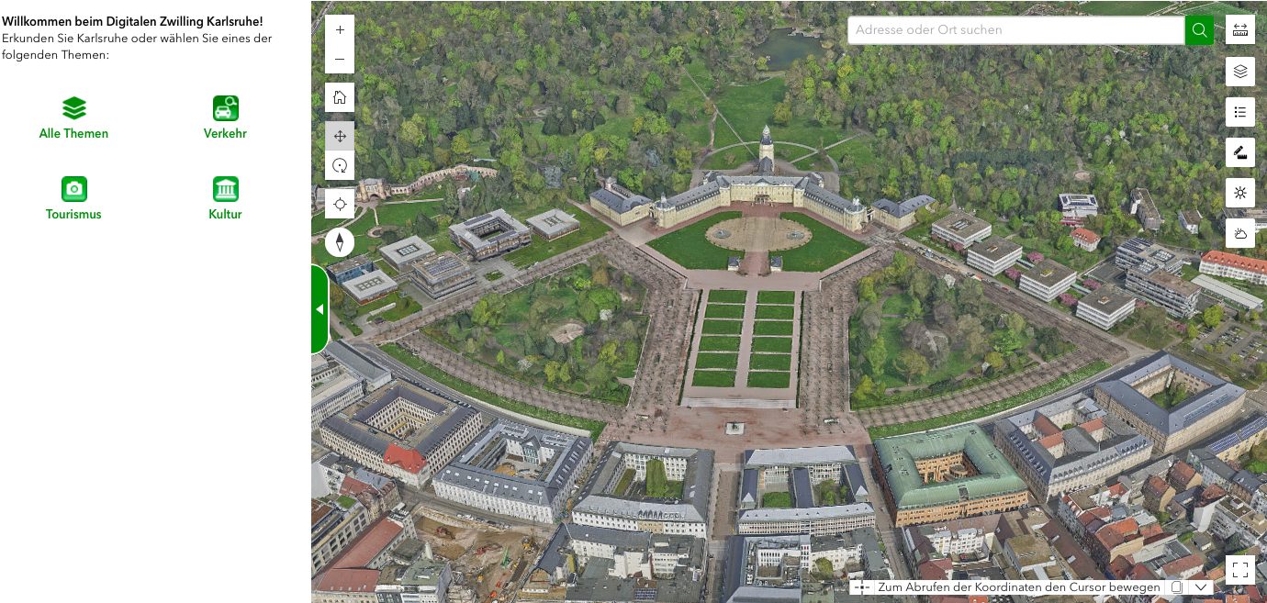
Task: Open the measurement tool
Action: point(1239,29)
